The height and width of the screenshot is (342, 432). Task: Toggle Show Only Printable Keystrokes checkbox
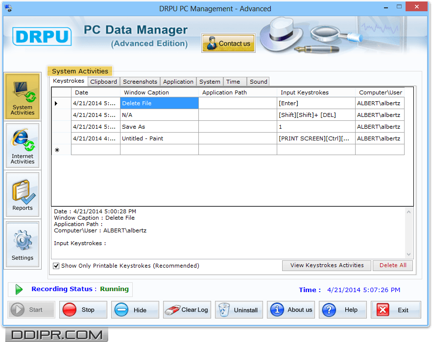coord(56,266)
